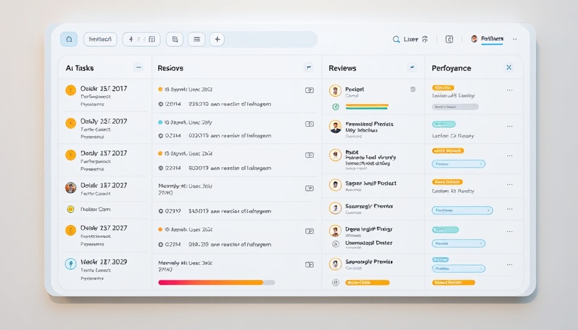
Task: Click the green clock icon under the Pociqet avatar
Action: [336, 107]
